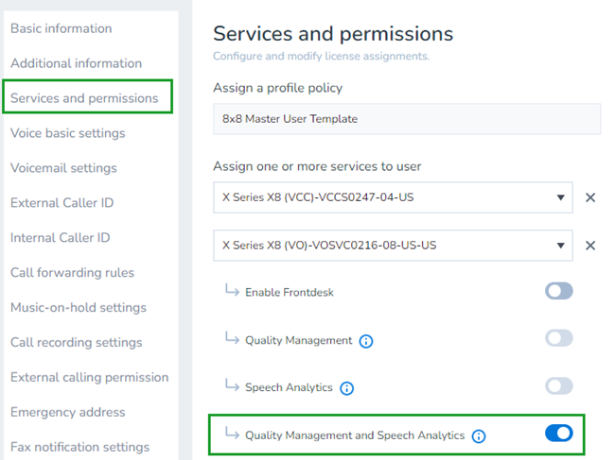
Task: Open Call recording settings
Action: tap(76, 343)
